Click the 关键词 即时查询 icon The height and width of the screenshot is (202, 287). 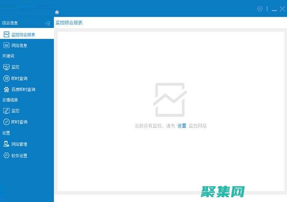(x=6, y=78)
